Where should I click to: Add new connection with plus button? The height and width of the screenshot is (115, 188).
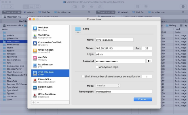pyautogui.click(x=34, y=103)
